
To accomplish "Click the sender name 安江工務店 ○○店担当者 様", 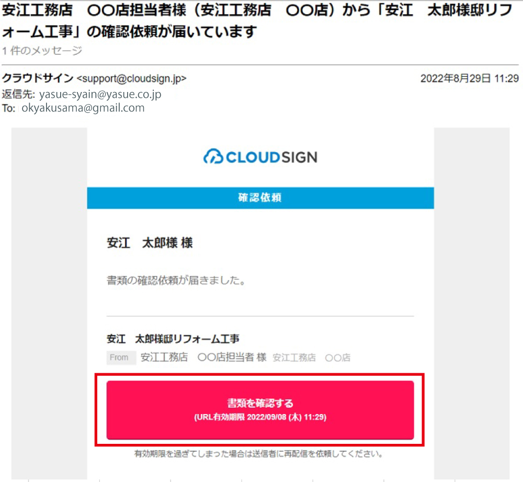I will tap(203, 358).
